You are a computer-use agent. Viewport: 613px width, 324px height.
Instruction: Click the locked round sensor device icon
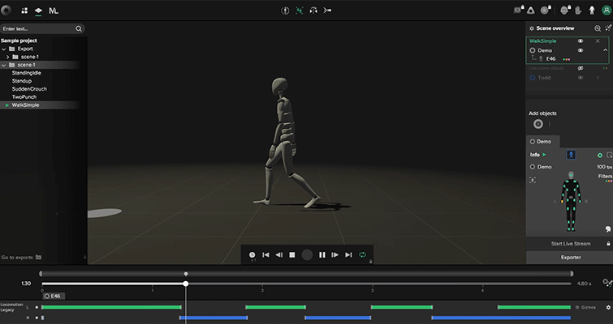point(546,11)
